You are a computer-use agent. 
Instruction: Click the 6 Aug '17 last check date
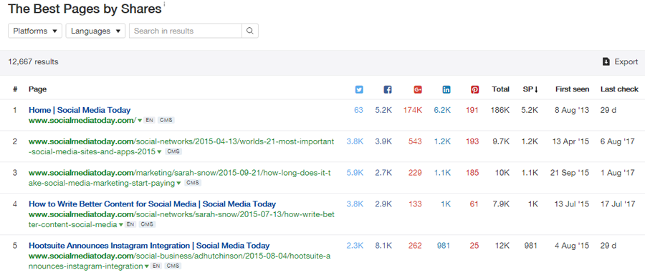point(618,142)
